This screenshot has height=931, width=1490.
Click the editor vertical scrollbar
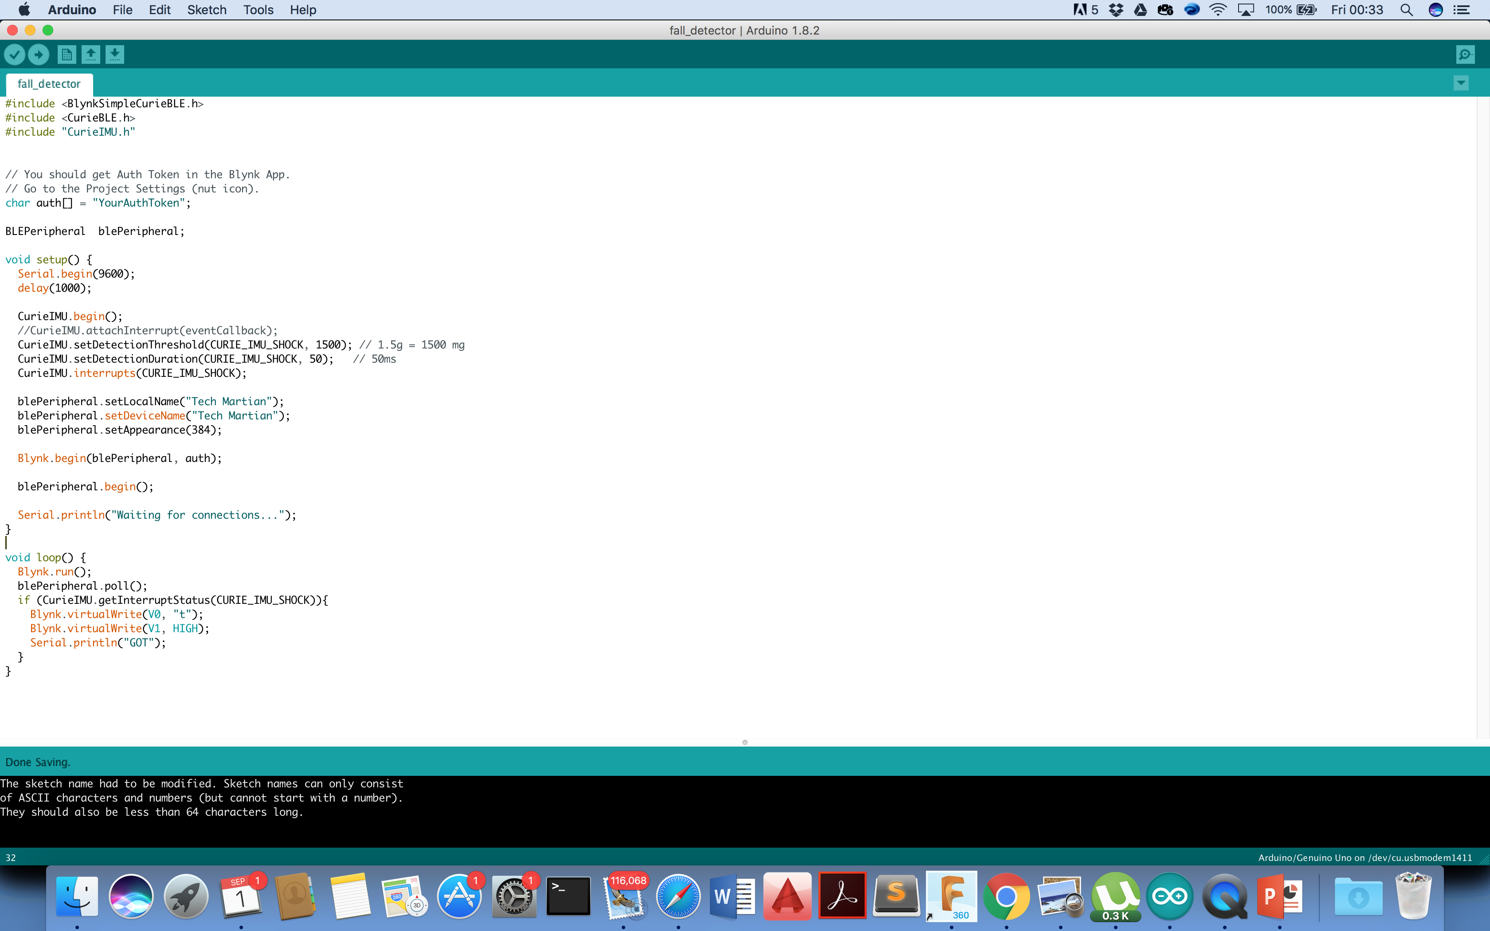(x=1482, y=418)
